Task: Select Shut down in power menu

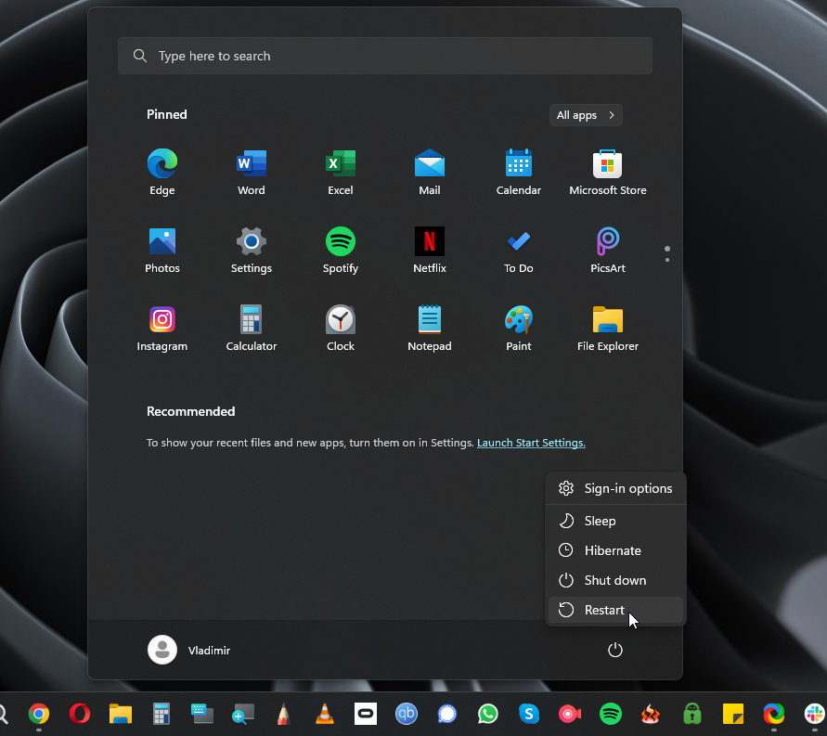Action: pyautogui.click(x=615, y=580)
